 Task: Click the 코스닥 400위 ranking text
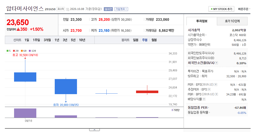coord(238,35)
